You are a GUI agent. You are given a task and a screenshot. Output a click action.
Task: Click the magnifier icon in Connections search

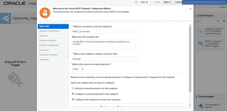[x=218, y=21]
